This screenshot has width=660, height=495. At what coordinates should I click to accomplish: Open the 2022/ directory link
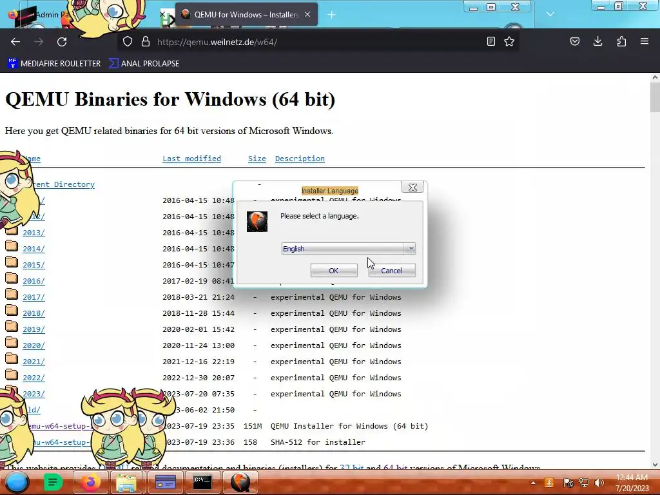pos(34,378)
